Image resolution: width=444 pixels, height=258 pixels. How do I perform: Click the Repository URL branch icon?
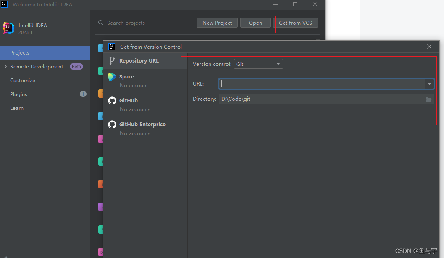coord(112,60)
